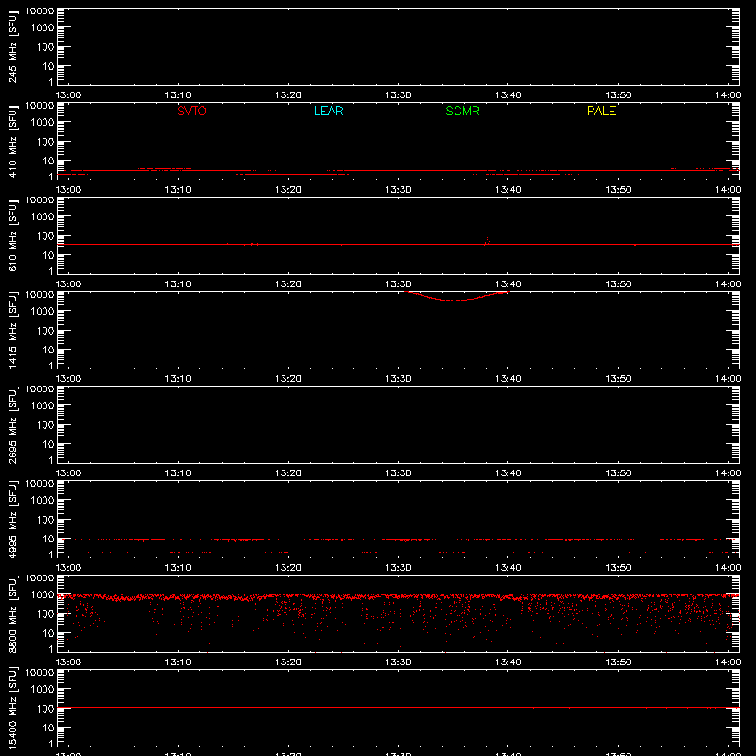Click 13:20 tick label under 2695 MHz panel
Screen dimensions: 756x756
point(288,473)
